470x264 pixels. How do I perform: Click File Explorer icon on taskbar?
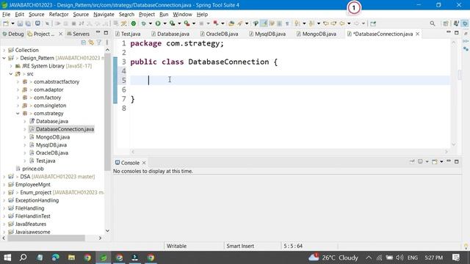71,257
